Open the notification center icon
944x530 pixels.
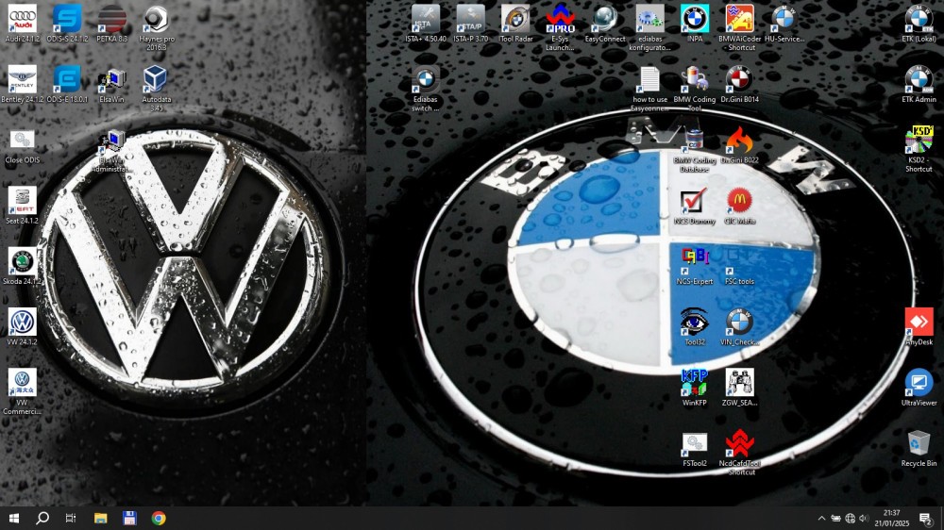tap(926, 518)
